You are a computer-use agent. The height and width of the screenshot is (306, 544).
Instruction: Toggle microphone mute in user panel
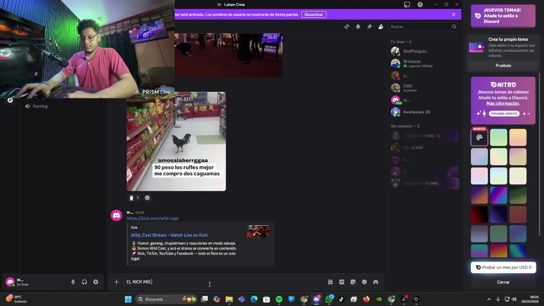coord(73,282)
